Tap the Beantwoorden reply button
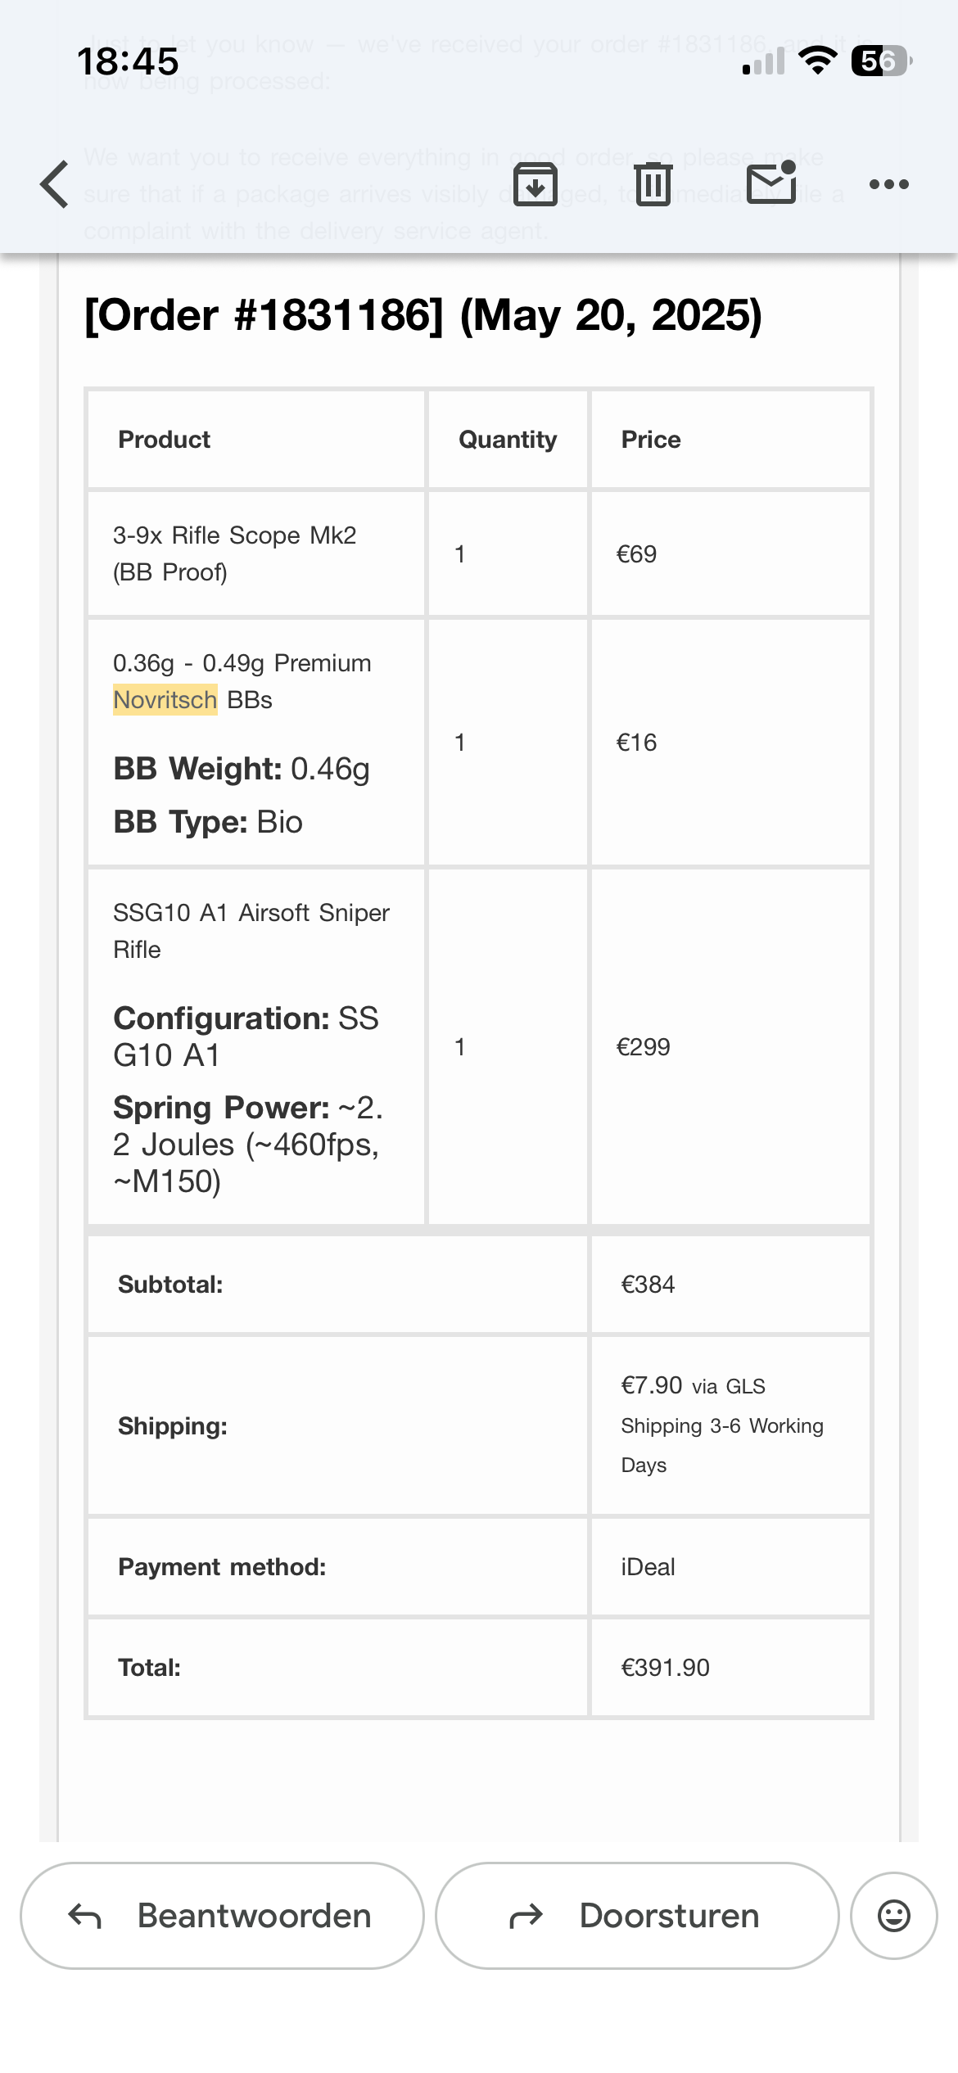Image resolution: width=958 pixels, height=2073 pixels. (x=222, y=1916)
